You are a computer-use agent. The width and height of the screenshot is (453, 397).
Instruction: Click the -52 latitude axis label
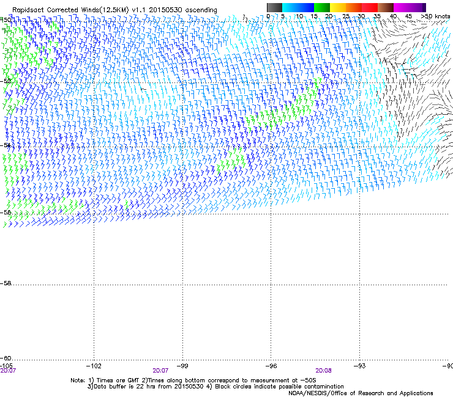(6, 81)
